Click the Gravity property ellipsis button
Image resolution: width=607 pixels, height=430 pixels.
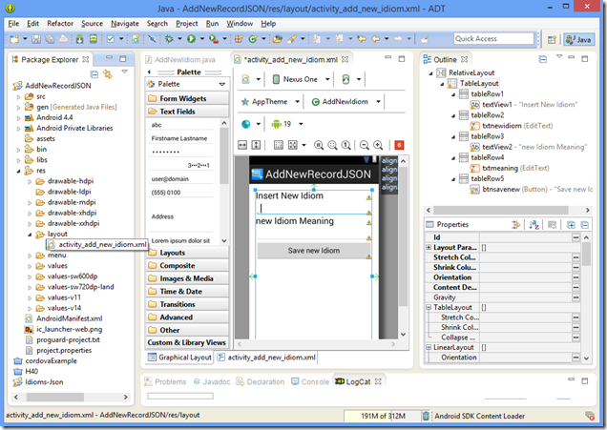(x=576, y=297)
